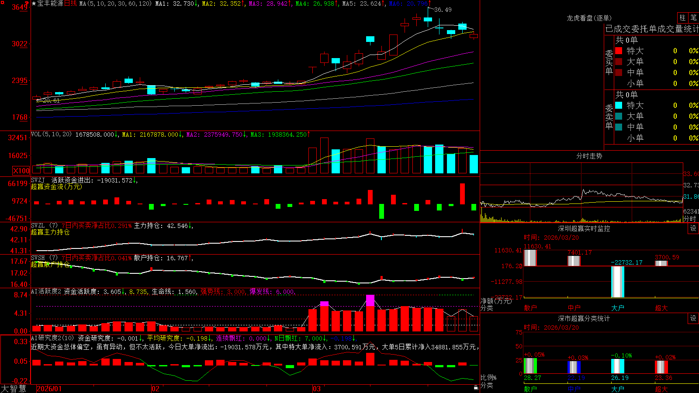Click cyan 特大 sell-order swatch
Viewport: 699px width, 393px height.
(x=619, y=105)
